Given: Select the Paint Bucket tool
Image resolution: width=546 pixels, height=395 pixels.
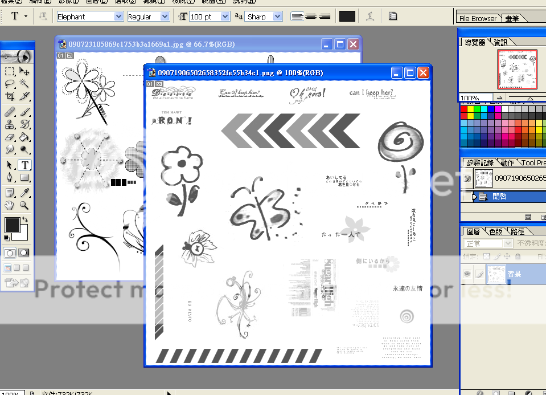Looking at the screenshot, I should point(24,137).
